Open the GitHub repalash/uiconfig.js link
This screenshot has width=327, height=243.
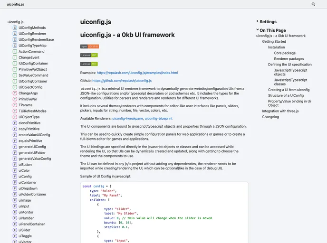click(122, 81)
